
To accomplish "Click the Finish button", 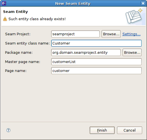I will point(102,130).
